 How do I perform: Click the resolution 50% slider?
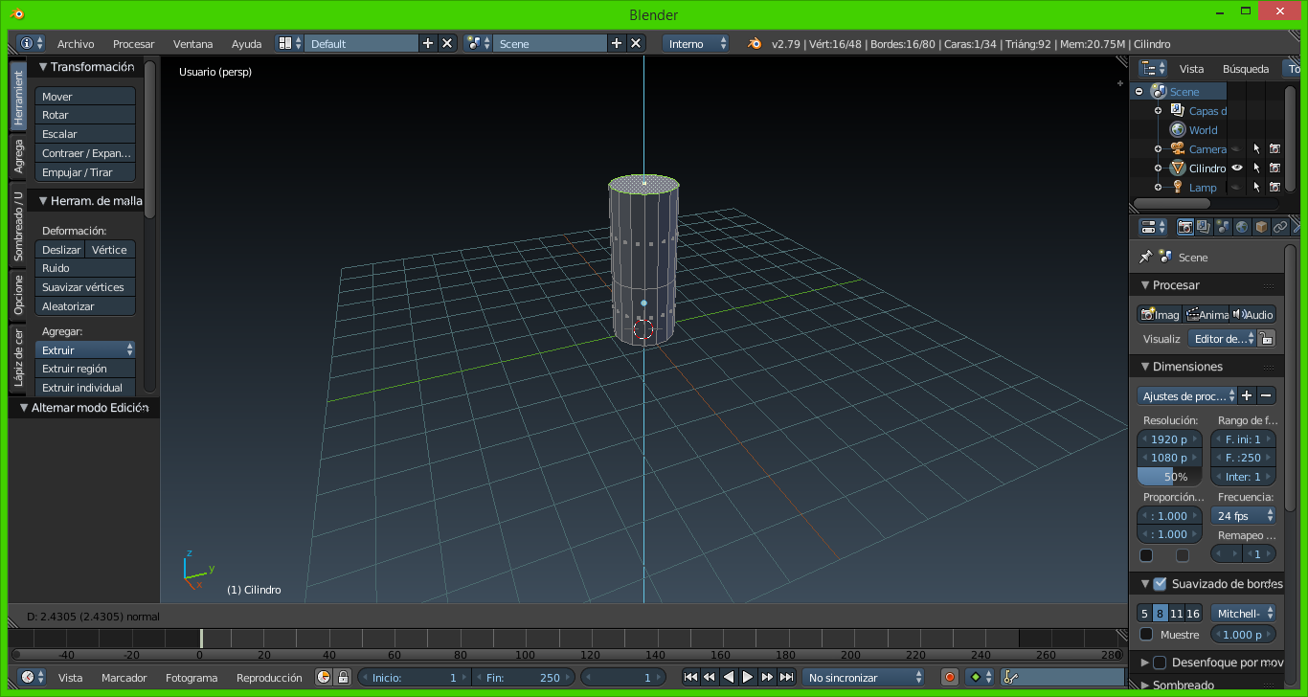1169,477
